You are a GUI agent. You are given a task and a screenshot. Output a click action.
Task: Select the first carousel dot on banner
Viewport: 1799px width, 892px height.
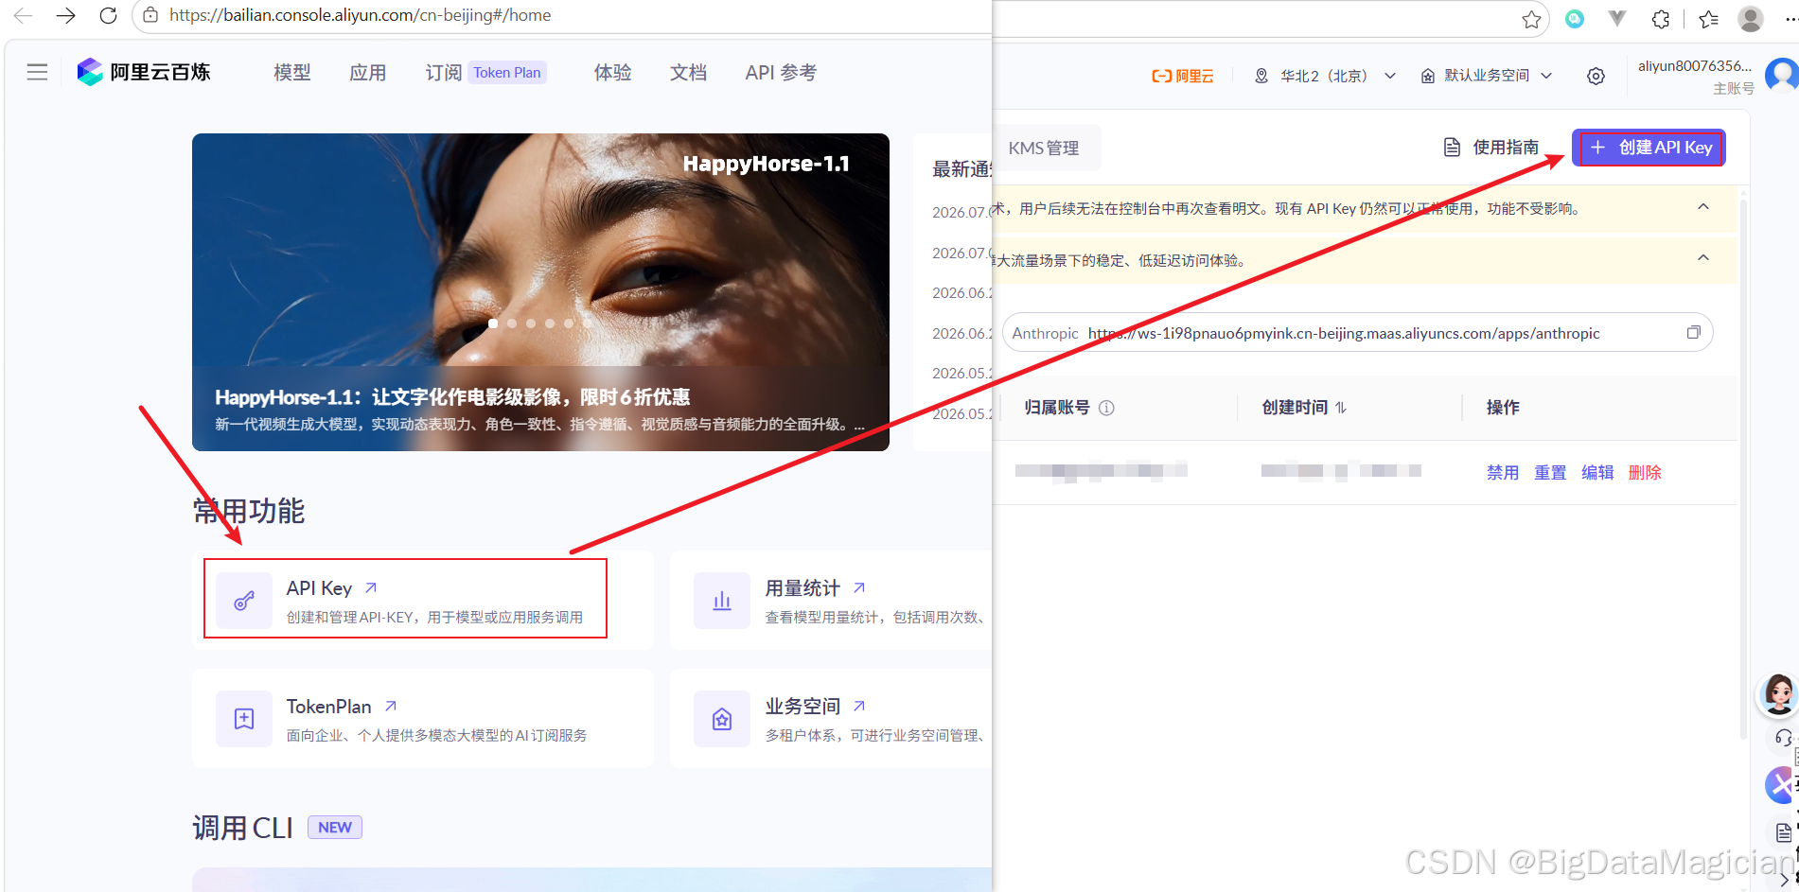(x=493, y=324)
